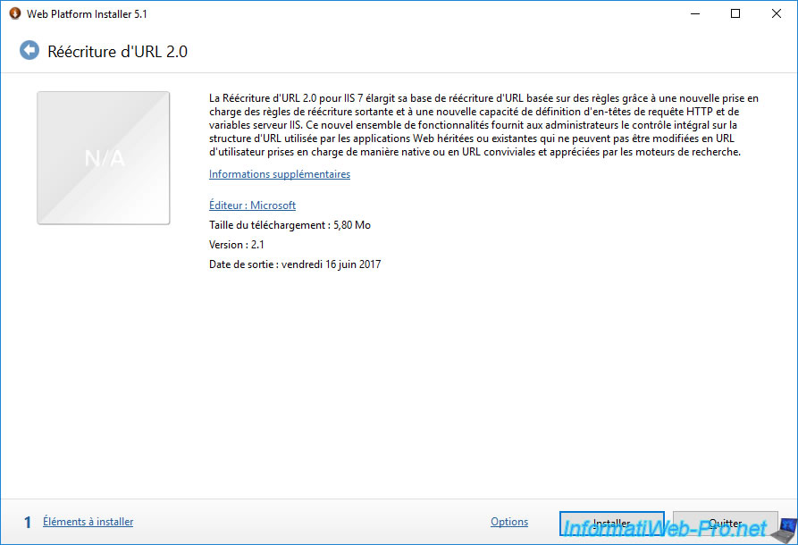Screen dimensions: 798x545
Task: Click the product description paragraph
Action: tap(483, 125)
